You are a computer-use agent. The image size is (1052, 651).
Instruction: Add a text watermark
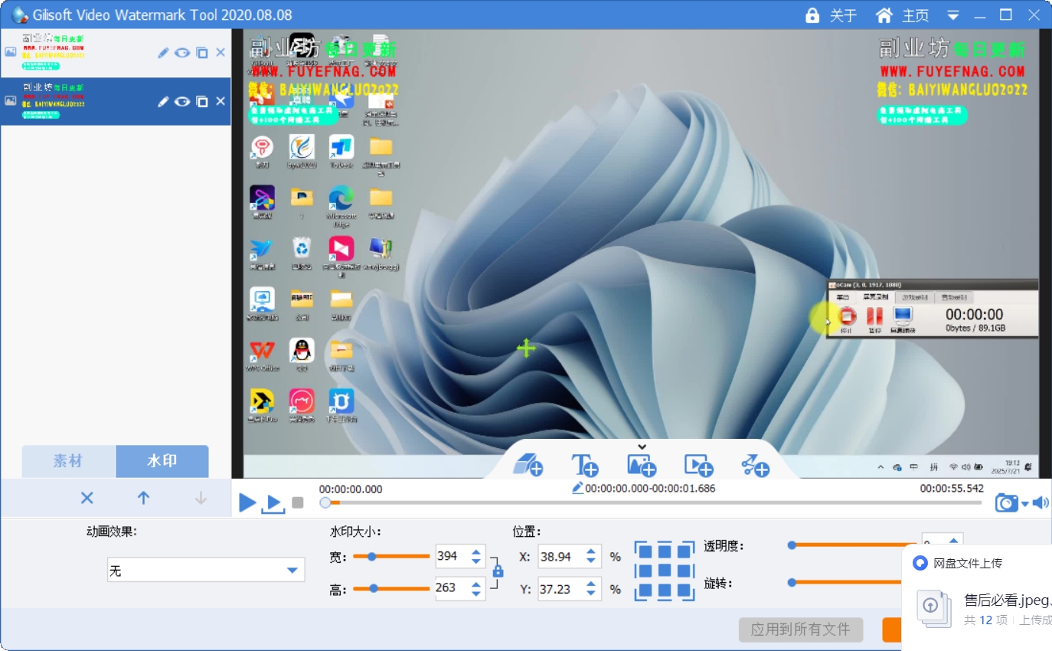585,465
